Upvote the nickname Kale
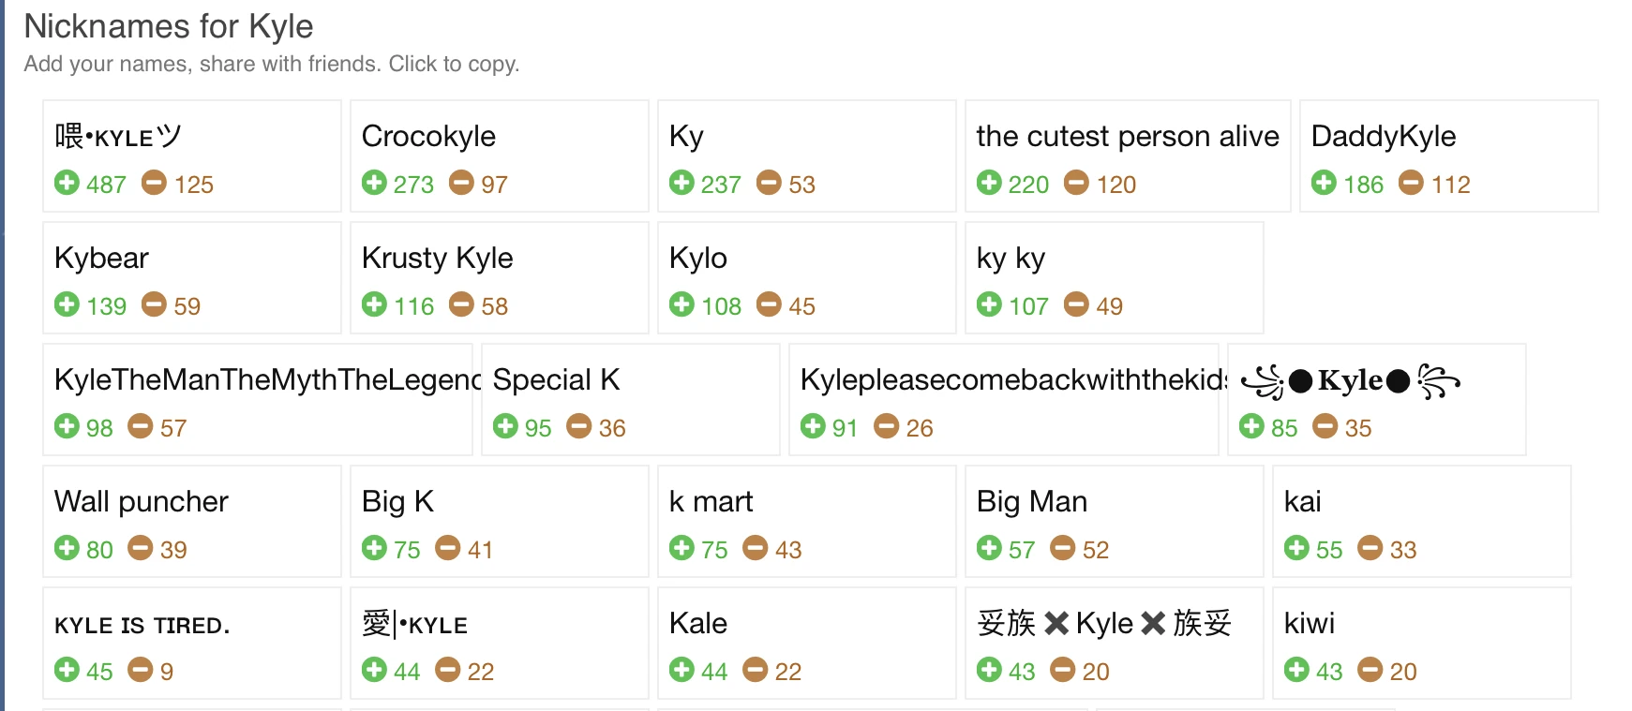This screenshot has width=1632, height=711. point(681,671)
